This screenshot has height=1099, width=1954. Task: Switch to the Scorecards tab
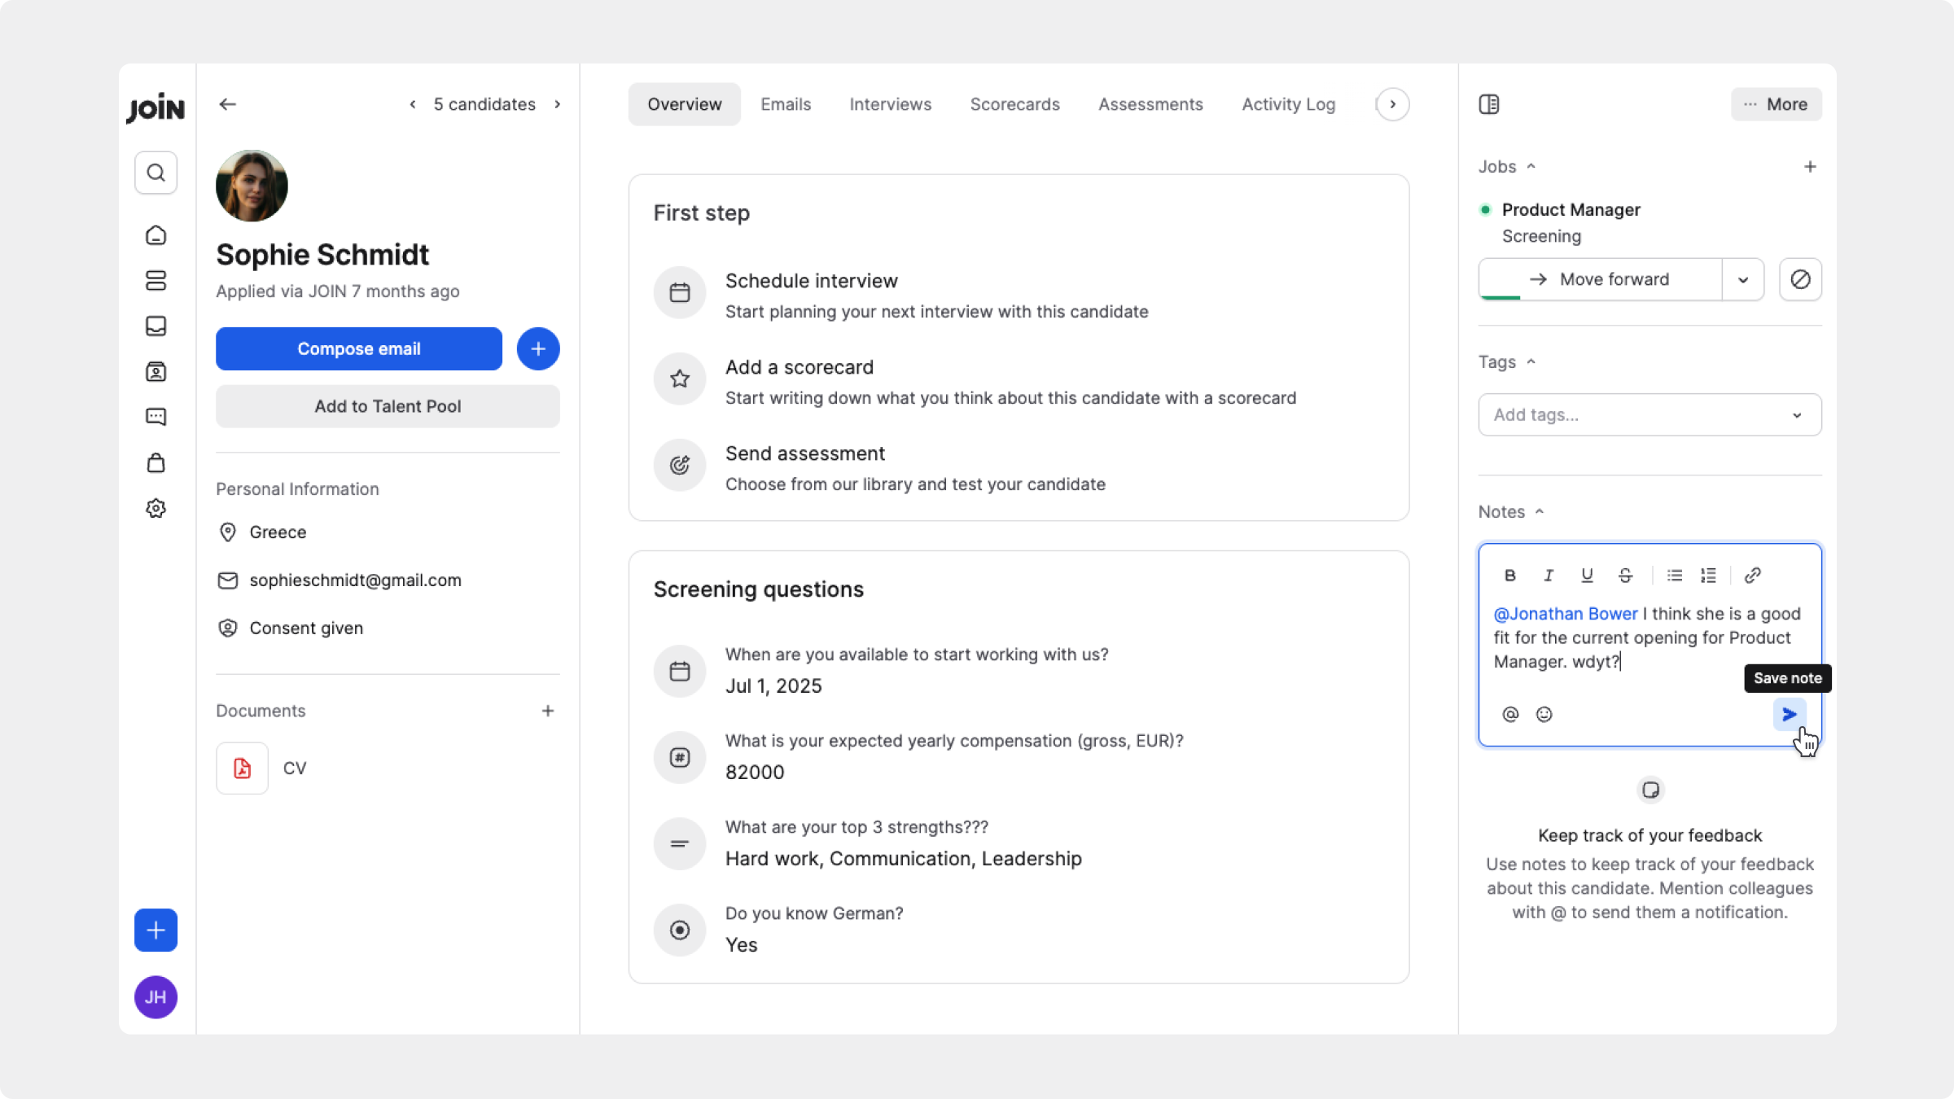click(x=1014, y=104)
